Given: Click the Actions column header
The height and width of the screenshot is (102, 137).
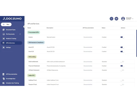Looking at the screenshot, I should (x=123, y=28).
